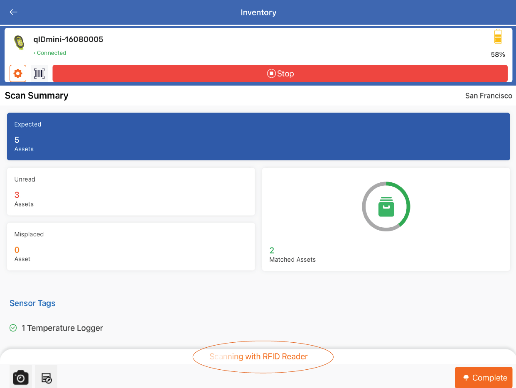Switch to barcode scanning mode icon

point(39,74)
